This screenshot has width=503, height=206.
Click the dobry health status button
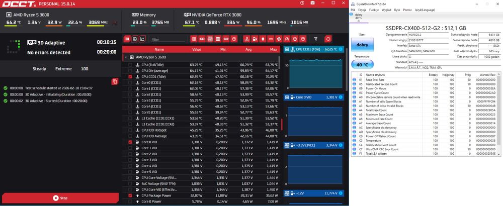click(362, 45)
